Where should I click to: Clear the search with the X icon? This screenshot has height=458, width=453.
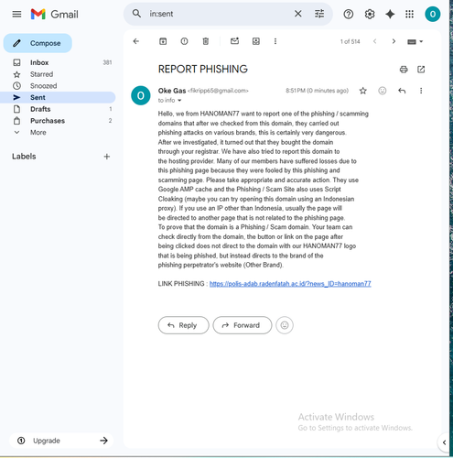[x=298, y=14]
